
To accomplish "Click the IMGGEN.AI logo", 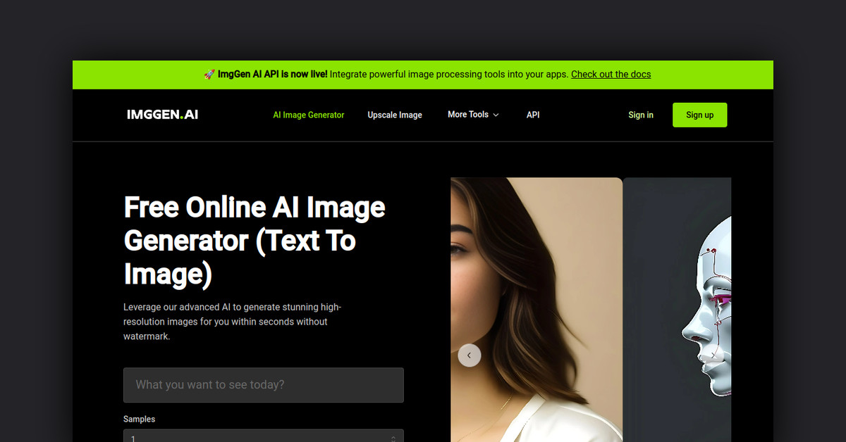I will pos(162,115).
